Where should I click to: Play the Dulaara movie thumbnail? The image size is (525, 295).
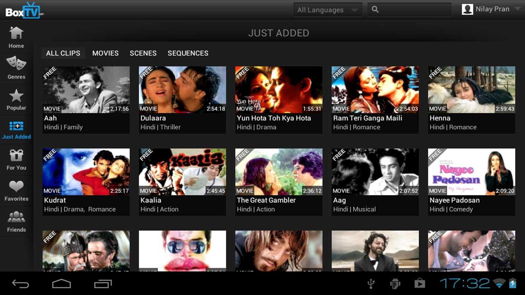pos(183,90)
